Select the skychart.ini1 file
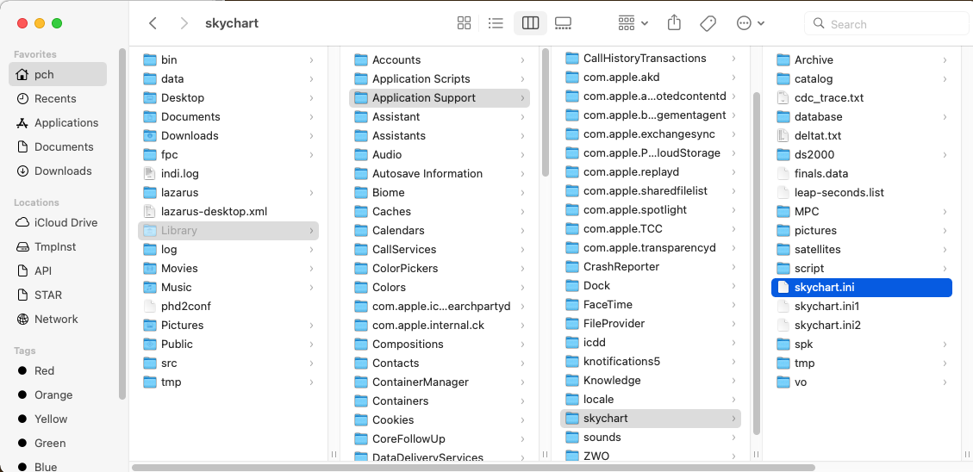This screenshot has width=973, height=472. tap(826, 306)
